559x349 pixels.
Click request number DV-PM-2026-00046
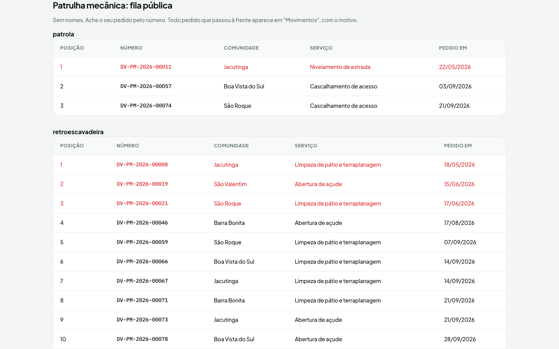tap(142, 223)
